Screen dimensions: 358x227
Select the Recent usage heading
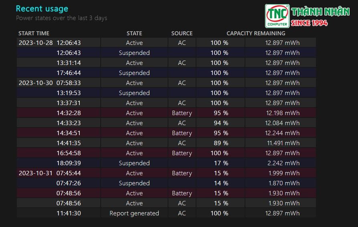click(x=42, y=8)
